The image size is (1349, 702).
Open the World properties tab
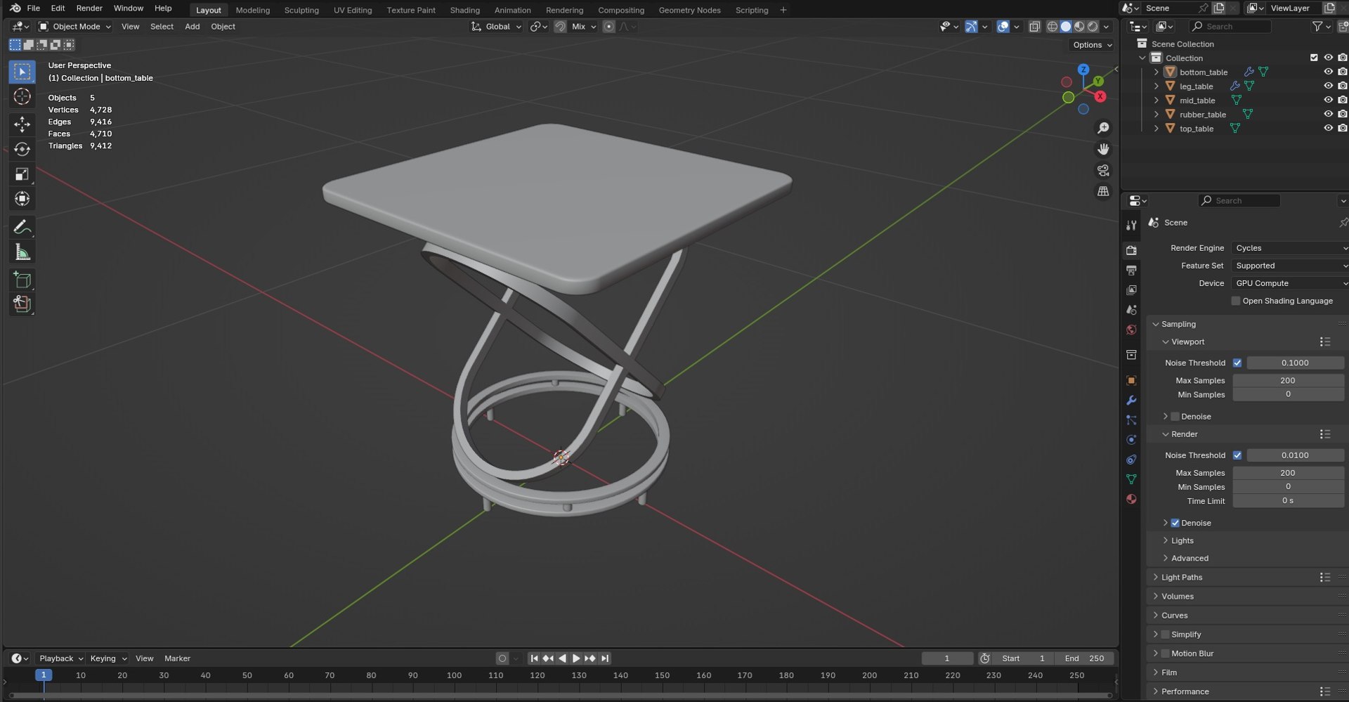point(1131,330)
